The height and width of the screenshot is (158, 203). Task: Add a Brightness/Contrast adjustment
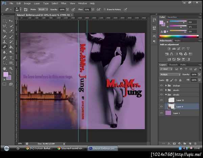(x=169, y=49)
